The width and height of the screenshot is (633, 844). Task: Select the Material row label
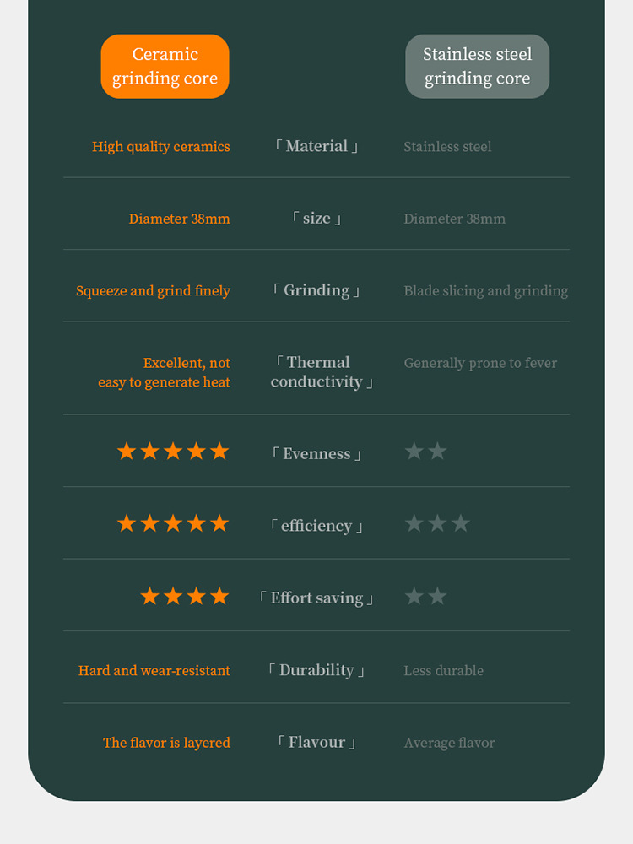pos(316,147)
